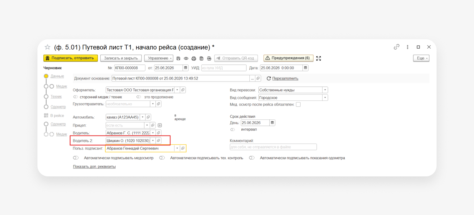Screen dimensions: 474x215
Task: Open Автомобиль record with its open-form icon
Action: 148,117
